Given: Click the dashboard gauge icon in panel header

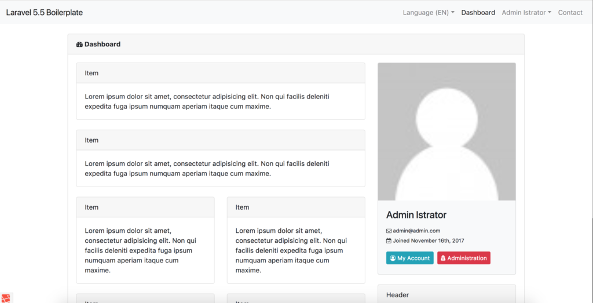Looking at the screenshot, I should [x=79, y=44].
